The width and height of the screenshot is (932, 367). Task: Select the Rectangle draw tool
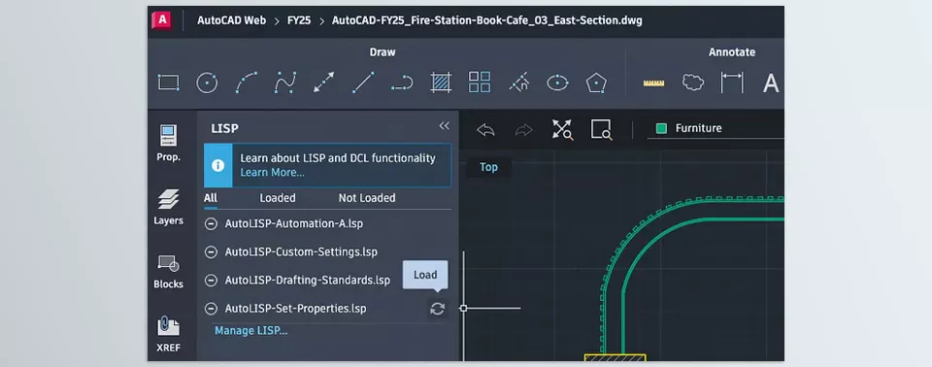click(168, 83)
